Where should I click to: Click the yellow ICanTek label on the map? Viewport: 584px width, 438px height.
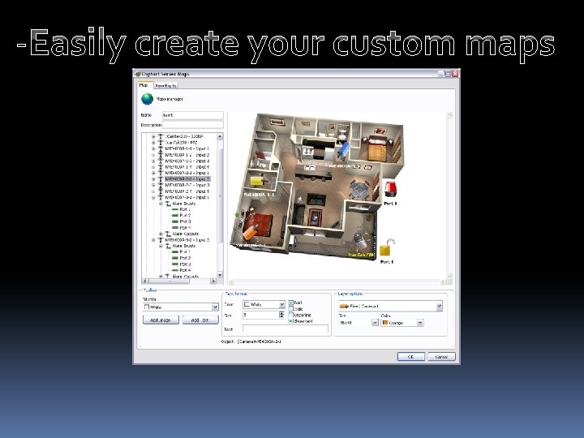360,255
